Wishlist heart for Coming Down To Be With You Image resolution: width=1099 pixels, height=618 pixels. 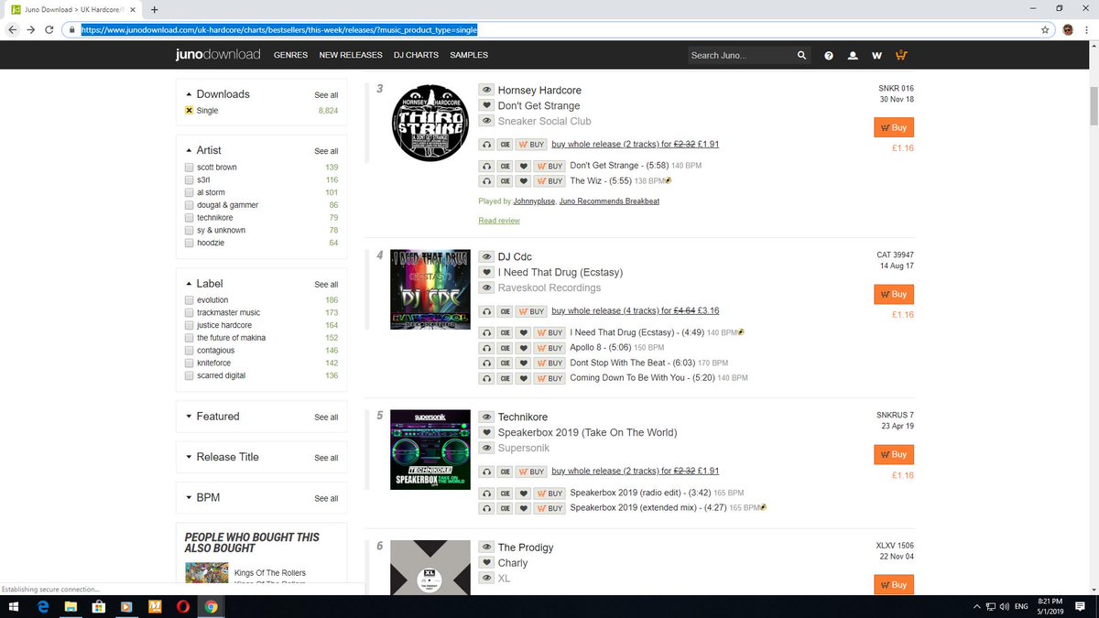tap(523, 378)
